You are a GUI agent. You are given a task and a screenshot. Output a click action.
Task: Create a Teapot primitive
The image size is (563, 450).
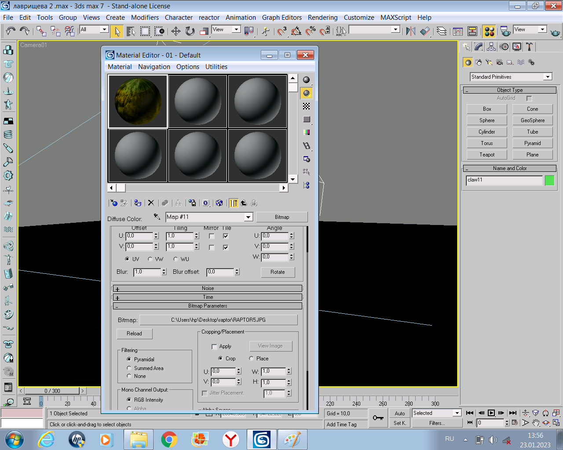point(487,155)
